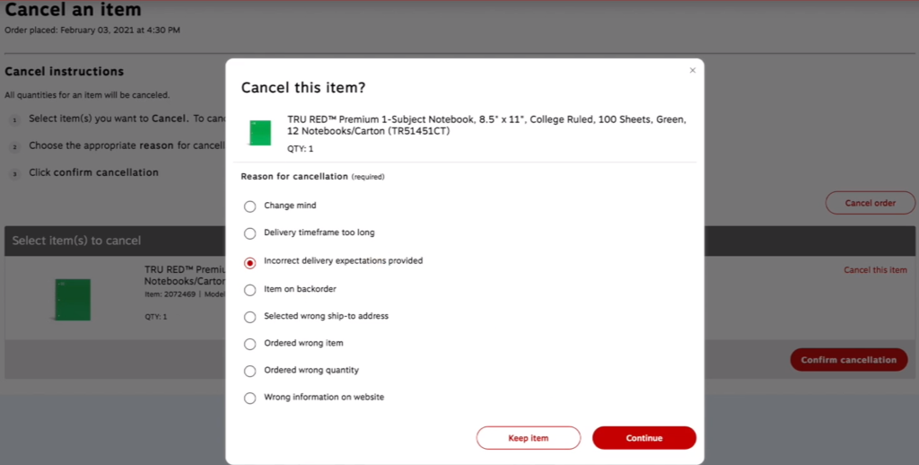
Task: Click the Keep item button
Action: click(528, 438)
